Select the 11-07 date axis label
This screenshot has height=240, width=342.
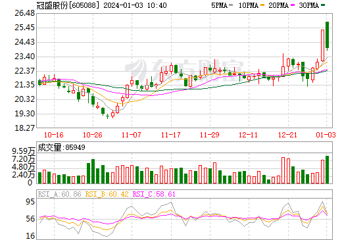click(132, 135)
